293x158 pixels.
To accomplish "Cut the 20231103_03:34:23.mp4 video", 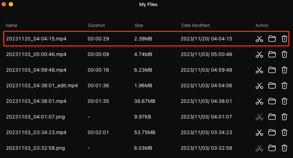I will 259,132.
